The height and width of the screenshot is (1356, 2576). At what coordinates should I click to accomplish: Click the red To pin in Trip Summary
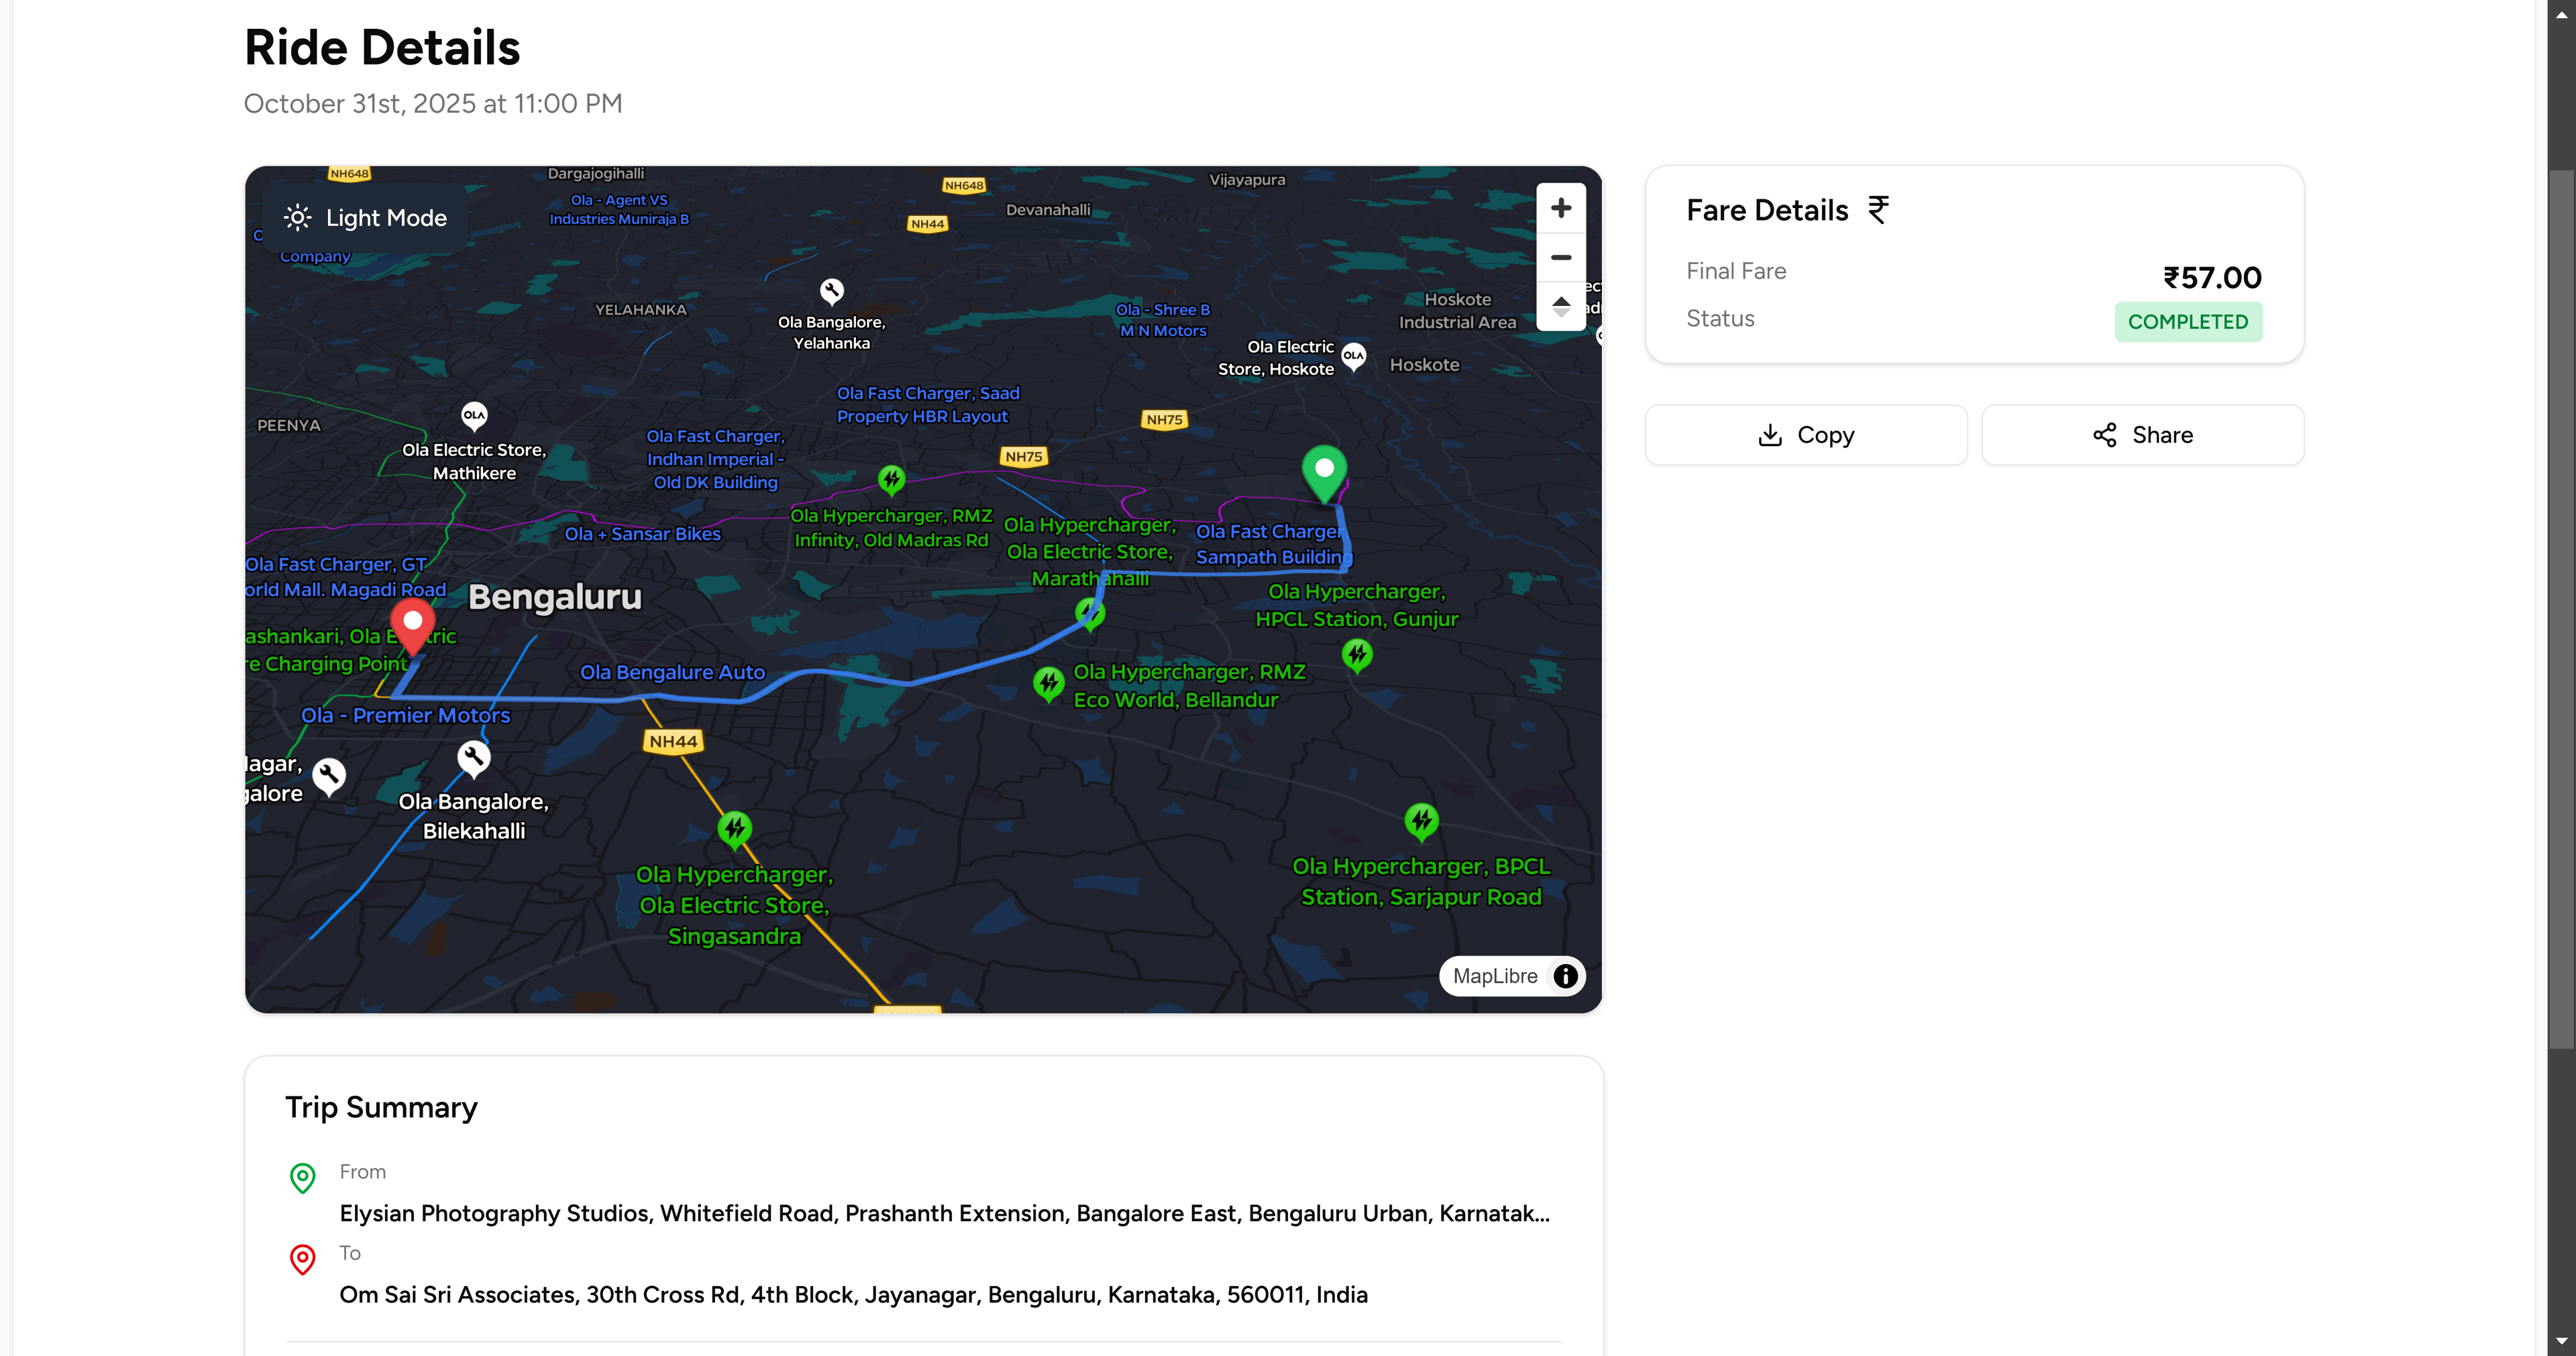[303, 1260]
